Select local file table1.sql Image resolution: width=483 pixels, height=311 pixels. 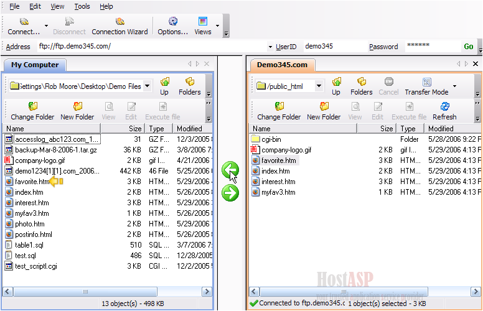29,245
